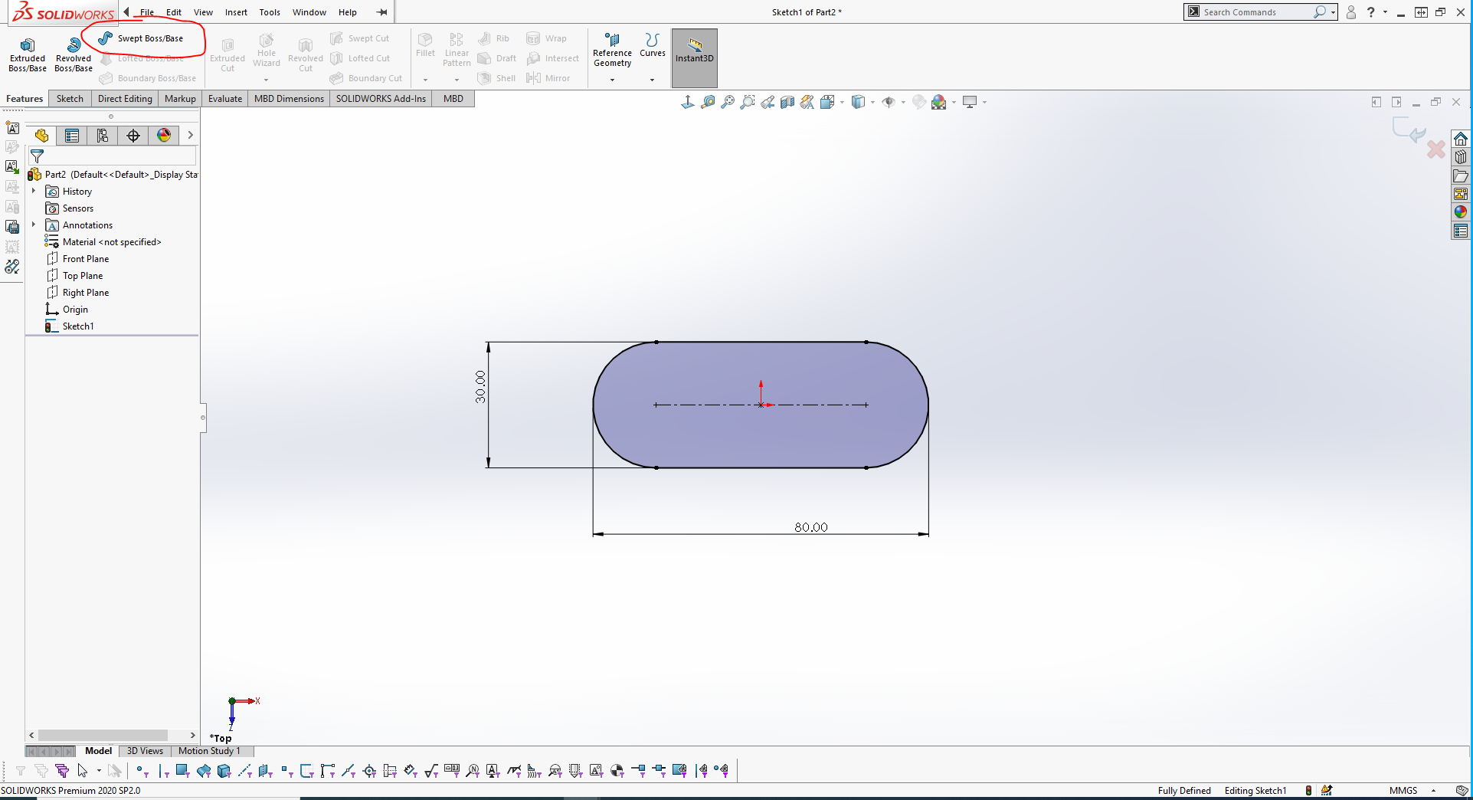Open the Help menu
This screenshot has height=800, width=1473.
(x=348, y=12)
